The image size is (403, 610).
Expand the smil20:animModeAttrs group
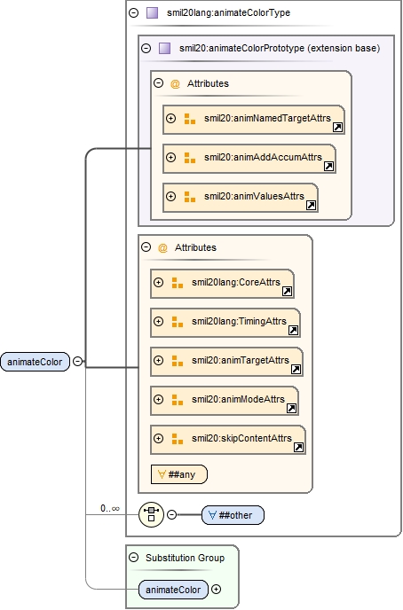coord(159,399)
